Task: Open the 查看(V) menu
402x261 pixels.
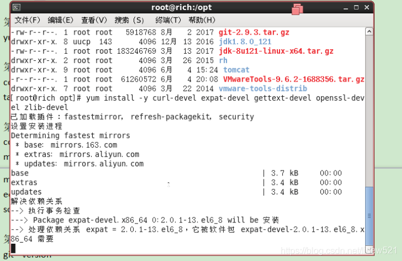Action: tap(94, 20)
